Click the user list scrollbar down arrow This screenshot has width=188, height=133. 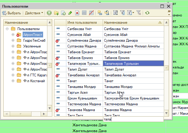coord(166,113)
